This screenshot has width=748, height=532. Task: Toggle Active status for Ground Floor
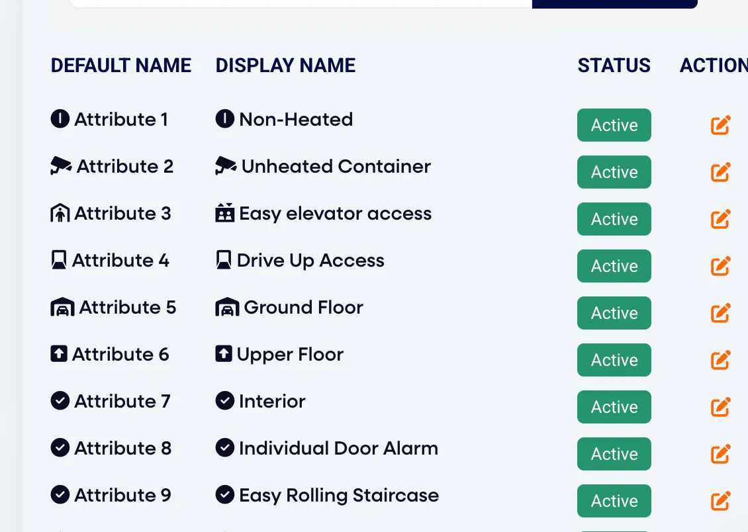pos(614,313)
